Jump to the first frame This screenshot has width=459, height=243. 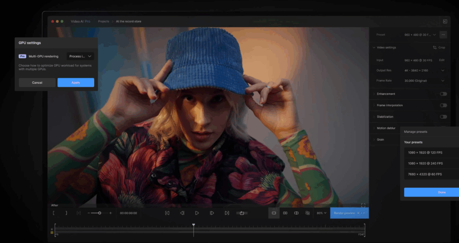[x=167, y=213]
